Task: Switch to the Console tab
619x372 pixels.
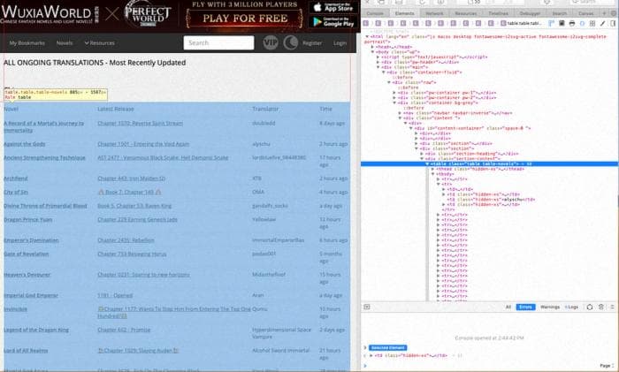Action: pyautogui.click(x=375, y=13)
